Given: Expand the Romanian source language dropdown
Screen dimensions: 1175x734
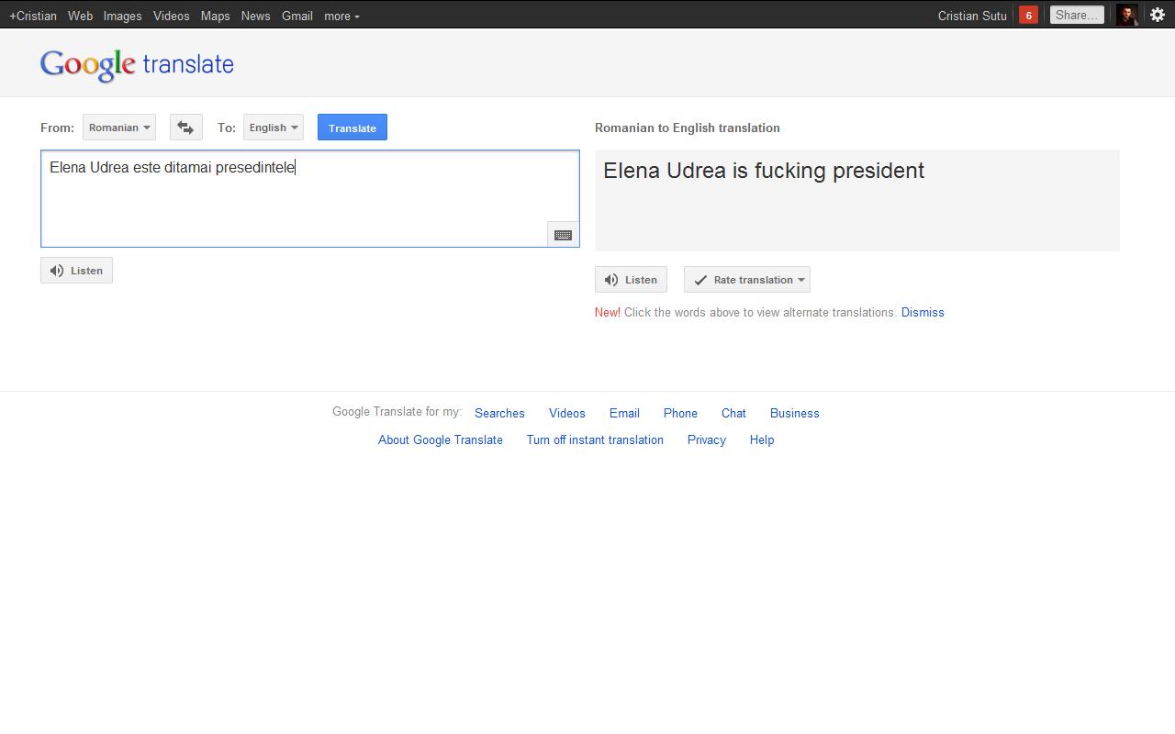Looking at the screenshot, I should pyautogui.click(x=118, y=128).
